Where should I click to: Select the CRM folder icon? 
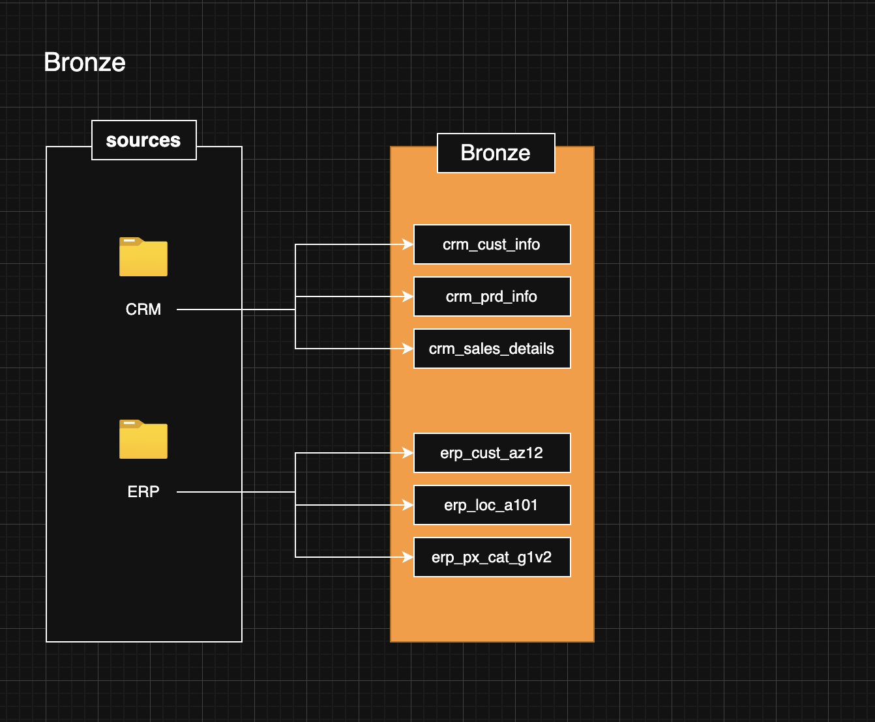[143, 257]
